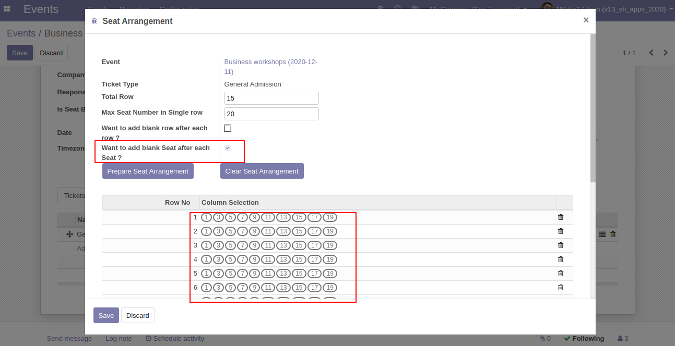Click Save in the background event form
The height and width of the screenshot is (346, 675).
click(x=20, y=53)
